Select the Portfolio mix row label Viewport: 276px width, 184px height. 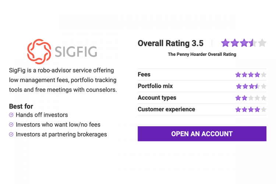point(155,86)
